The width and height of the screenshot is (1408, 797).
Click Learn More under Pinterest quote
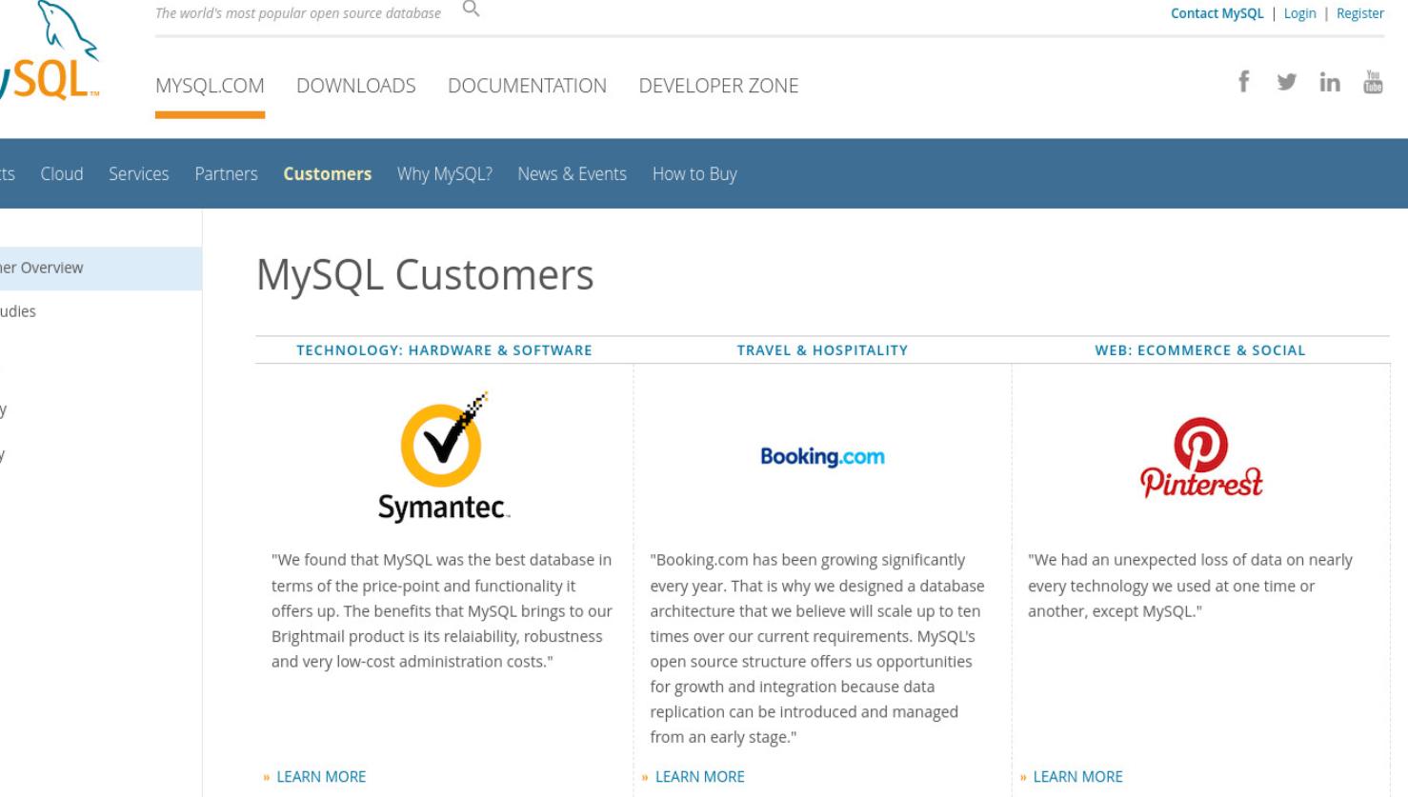[x=1077, y=777]
